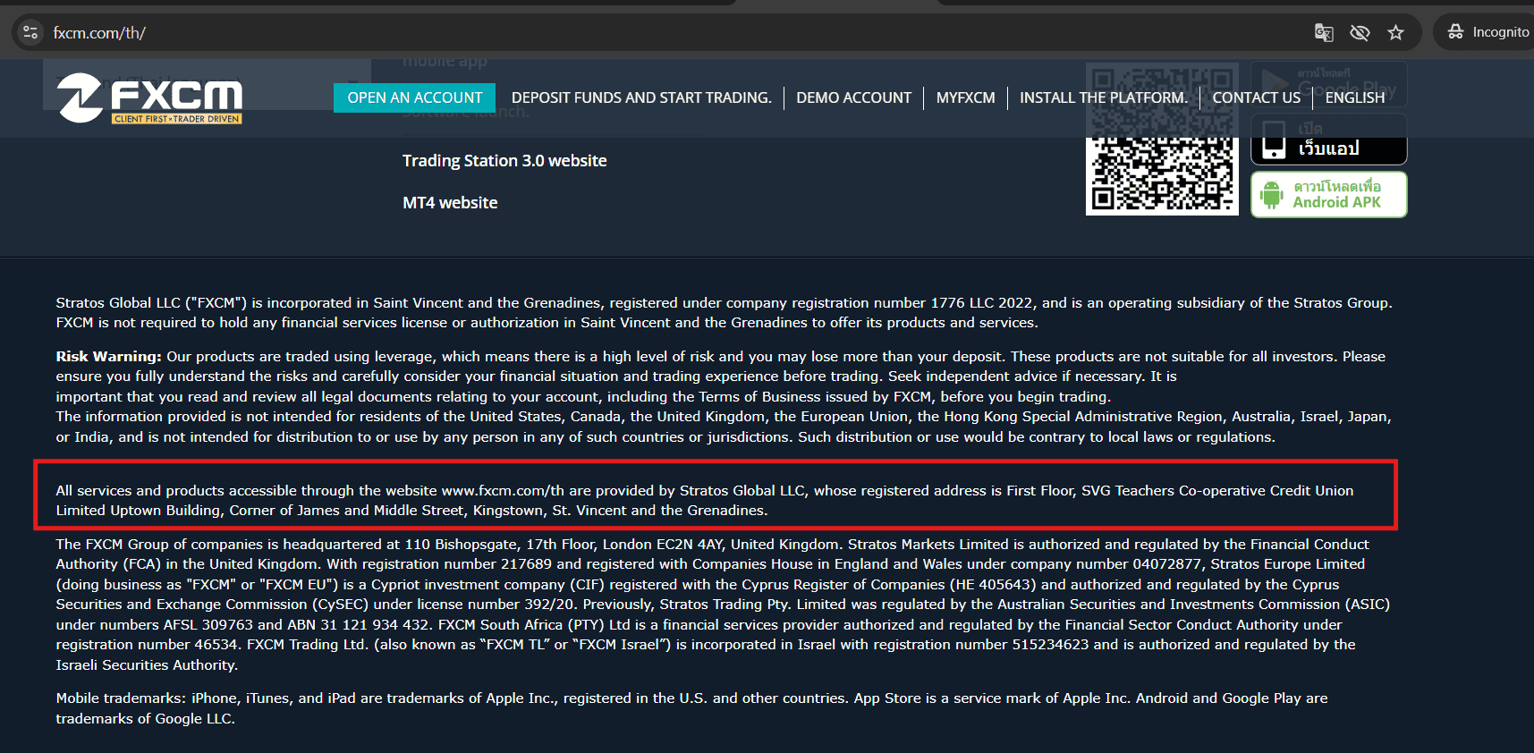
Task: Click the QR code image
Action: click(x=1162, y=139)
